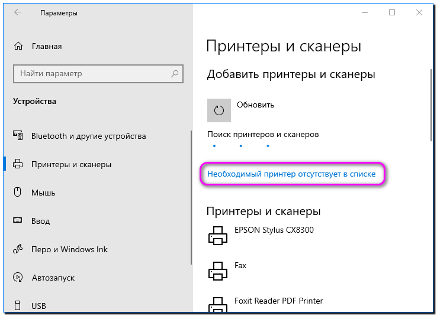Click the Обновить refresh icon button
The width and height of the screenshot is (437, 316).
coord(219,110)
